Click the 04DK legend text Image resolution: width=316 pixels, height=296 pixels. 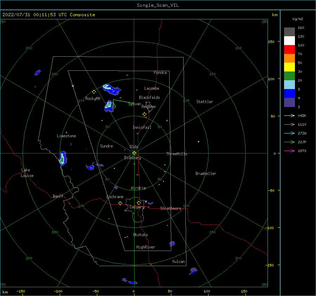click(x=302, y=116)
